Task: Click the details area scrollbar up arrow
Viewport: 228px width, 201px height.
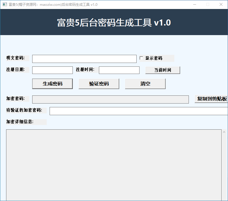Action: [x=224, y=132]
